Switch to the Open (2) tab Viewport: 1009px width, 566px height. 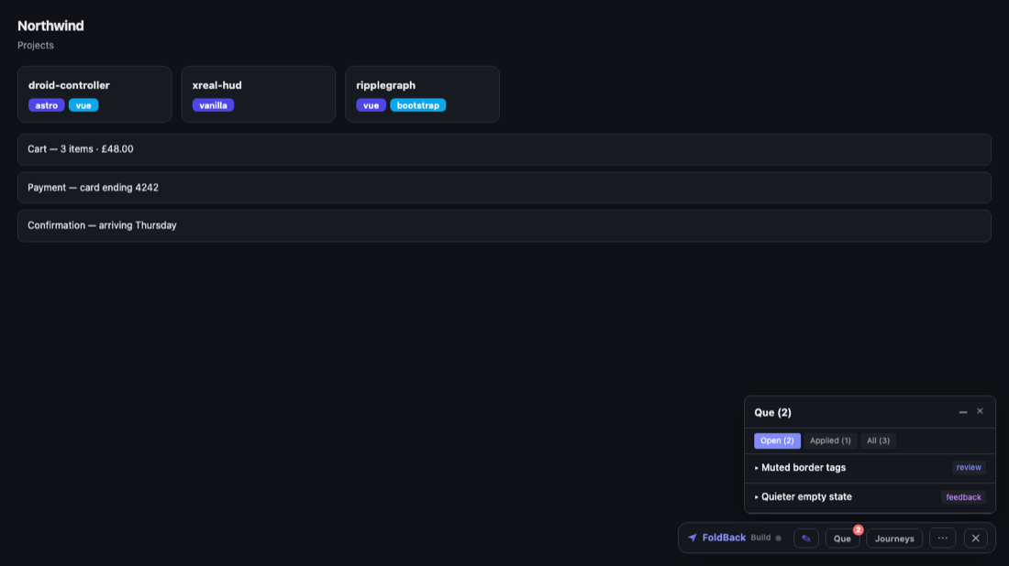[777, 441]
